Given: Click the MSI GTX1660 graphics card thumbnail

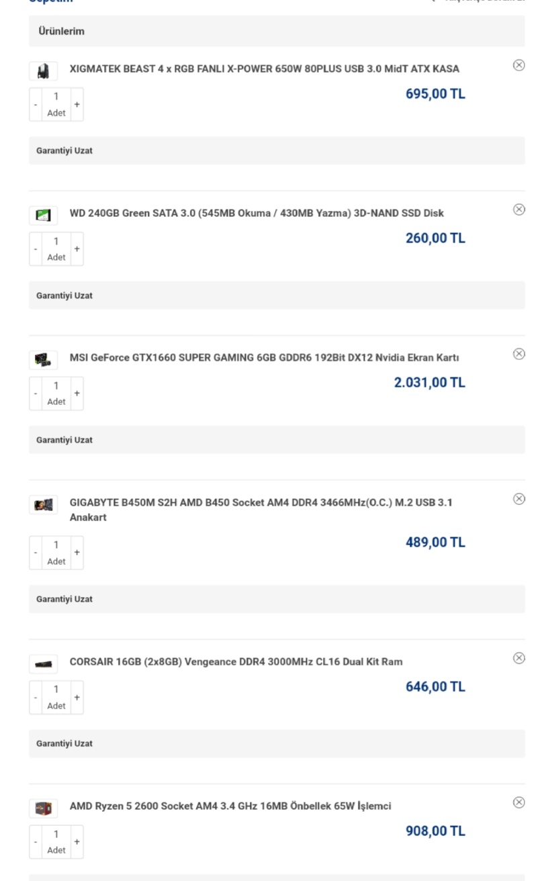Looking at the screenshot, I should (x=42, y=359).
